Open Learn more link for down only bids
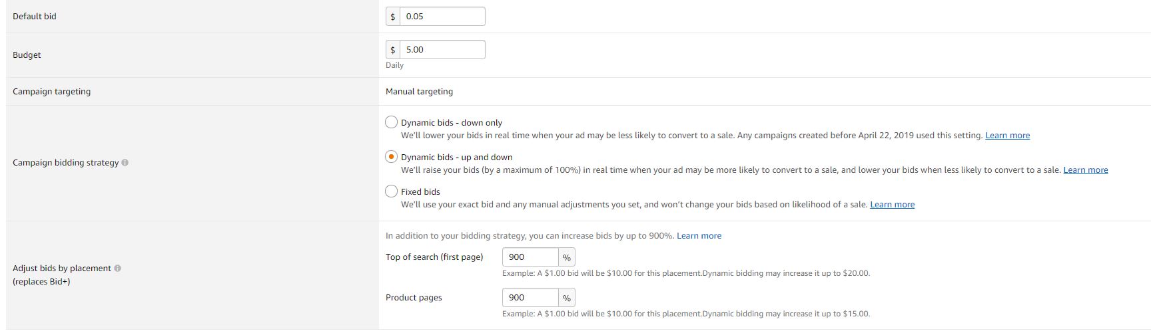 [x=1007, y=136]
